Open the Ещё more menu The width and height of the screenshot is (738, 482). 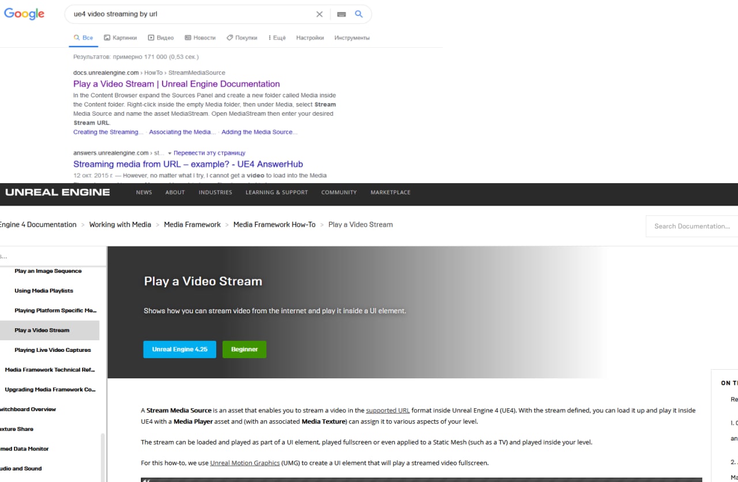click(277, 37)
